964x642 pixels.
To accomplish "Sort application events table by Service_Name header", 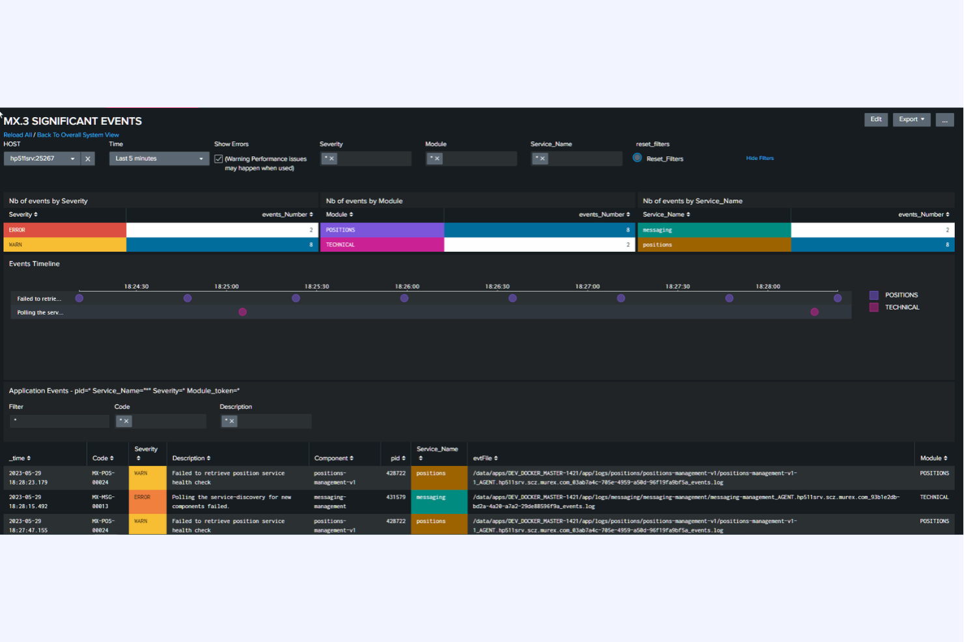I will tap(437, 453).
